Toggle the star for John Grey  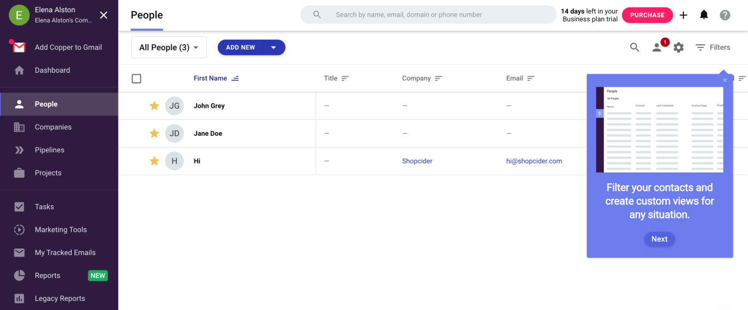tap(154, 106)
